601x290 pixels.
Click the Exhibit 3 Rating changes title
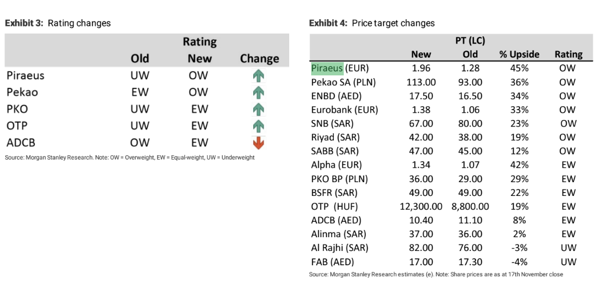click(x=58, y=23)
